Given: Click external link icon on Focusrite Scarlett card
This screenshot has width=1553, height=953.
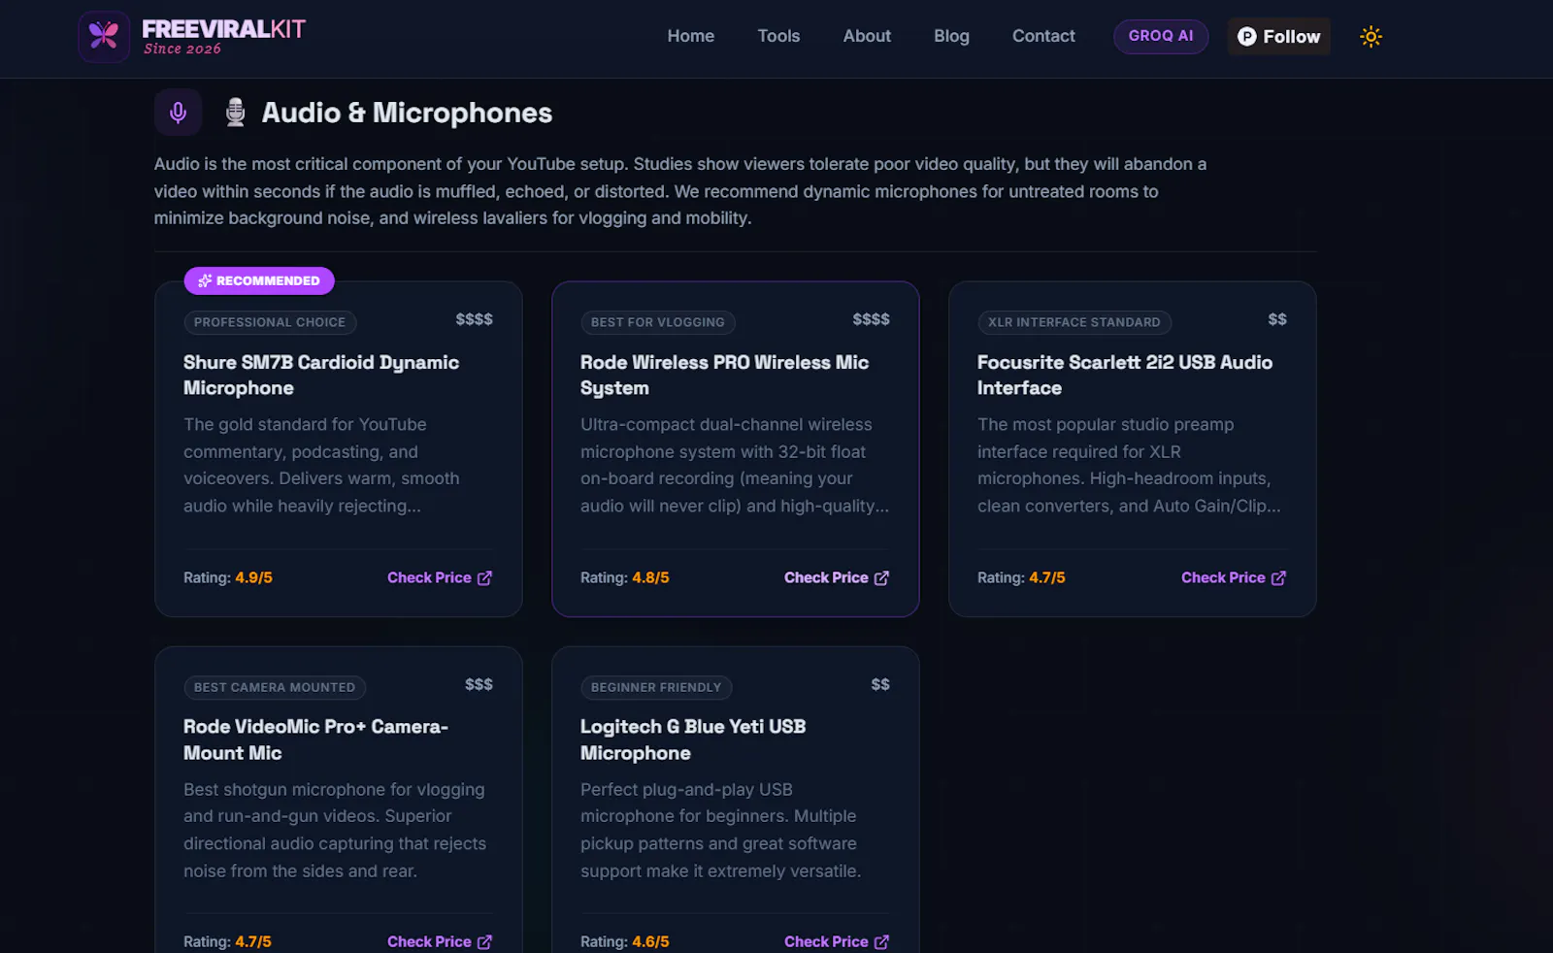Looking at the screenshot, I should [x=1278, y=578].
